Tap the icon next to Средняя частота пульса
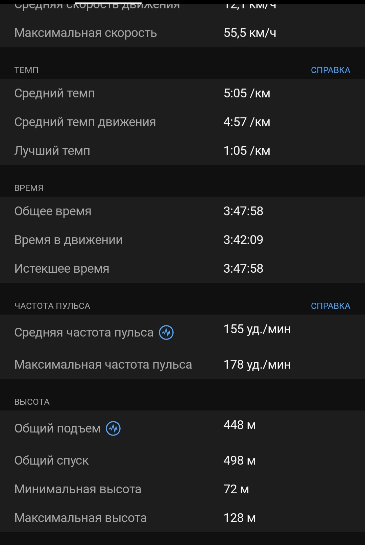The height and width of the screenshot is (545, 365). coord(166,332)
